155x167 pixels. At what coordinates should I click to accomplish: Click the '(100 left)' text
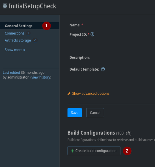pyautogui.click(x=124, y=133)
